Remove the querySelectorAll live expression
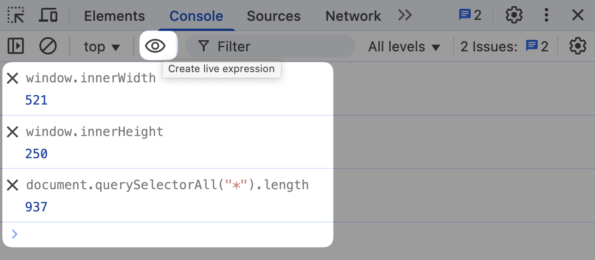The image size is (595, 260). pyautogui.click(x=12, y=185)
